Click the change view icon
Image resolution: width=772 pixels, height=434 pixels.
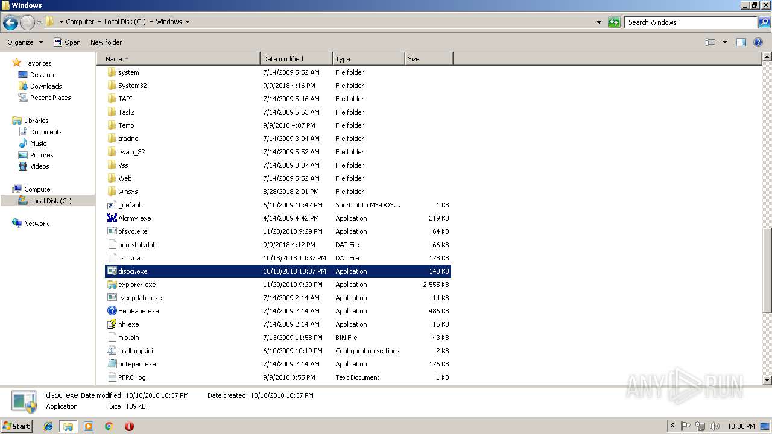tap(710, 42)
